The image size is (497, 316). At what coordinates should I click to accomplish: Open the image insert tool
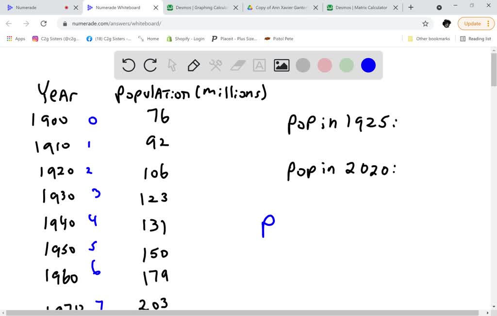281,65
